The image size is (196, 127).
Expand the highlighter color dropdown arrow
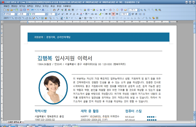[103, 14]
